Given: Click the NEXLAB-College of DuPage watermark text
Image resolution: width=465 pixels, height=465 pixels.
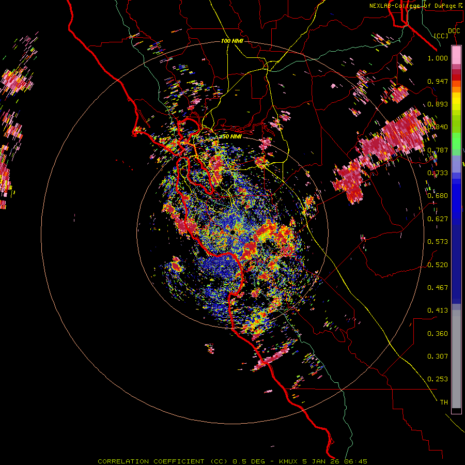Looking at the screenshot, I should click(416, 6).
